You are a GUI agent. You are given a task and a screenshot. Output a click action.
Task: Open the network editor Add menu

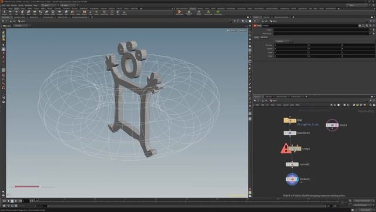click(x=257, y=105)
